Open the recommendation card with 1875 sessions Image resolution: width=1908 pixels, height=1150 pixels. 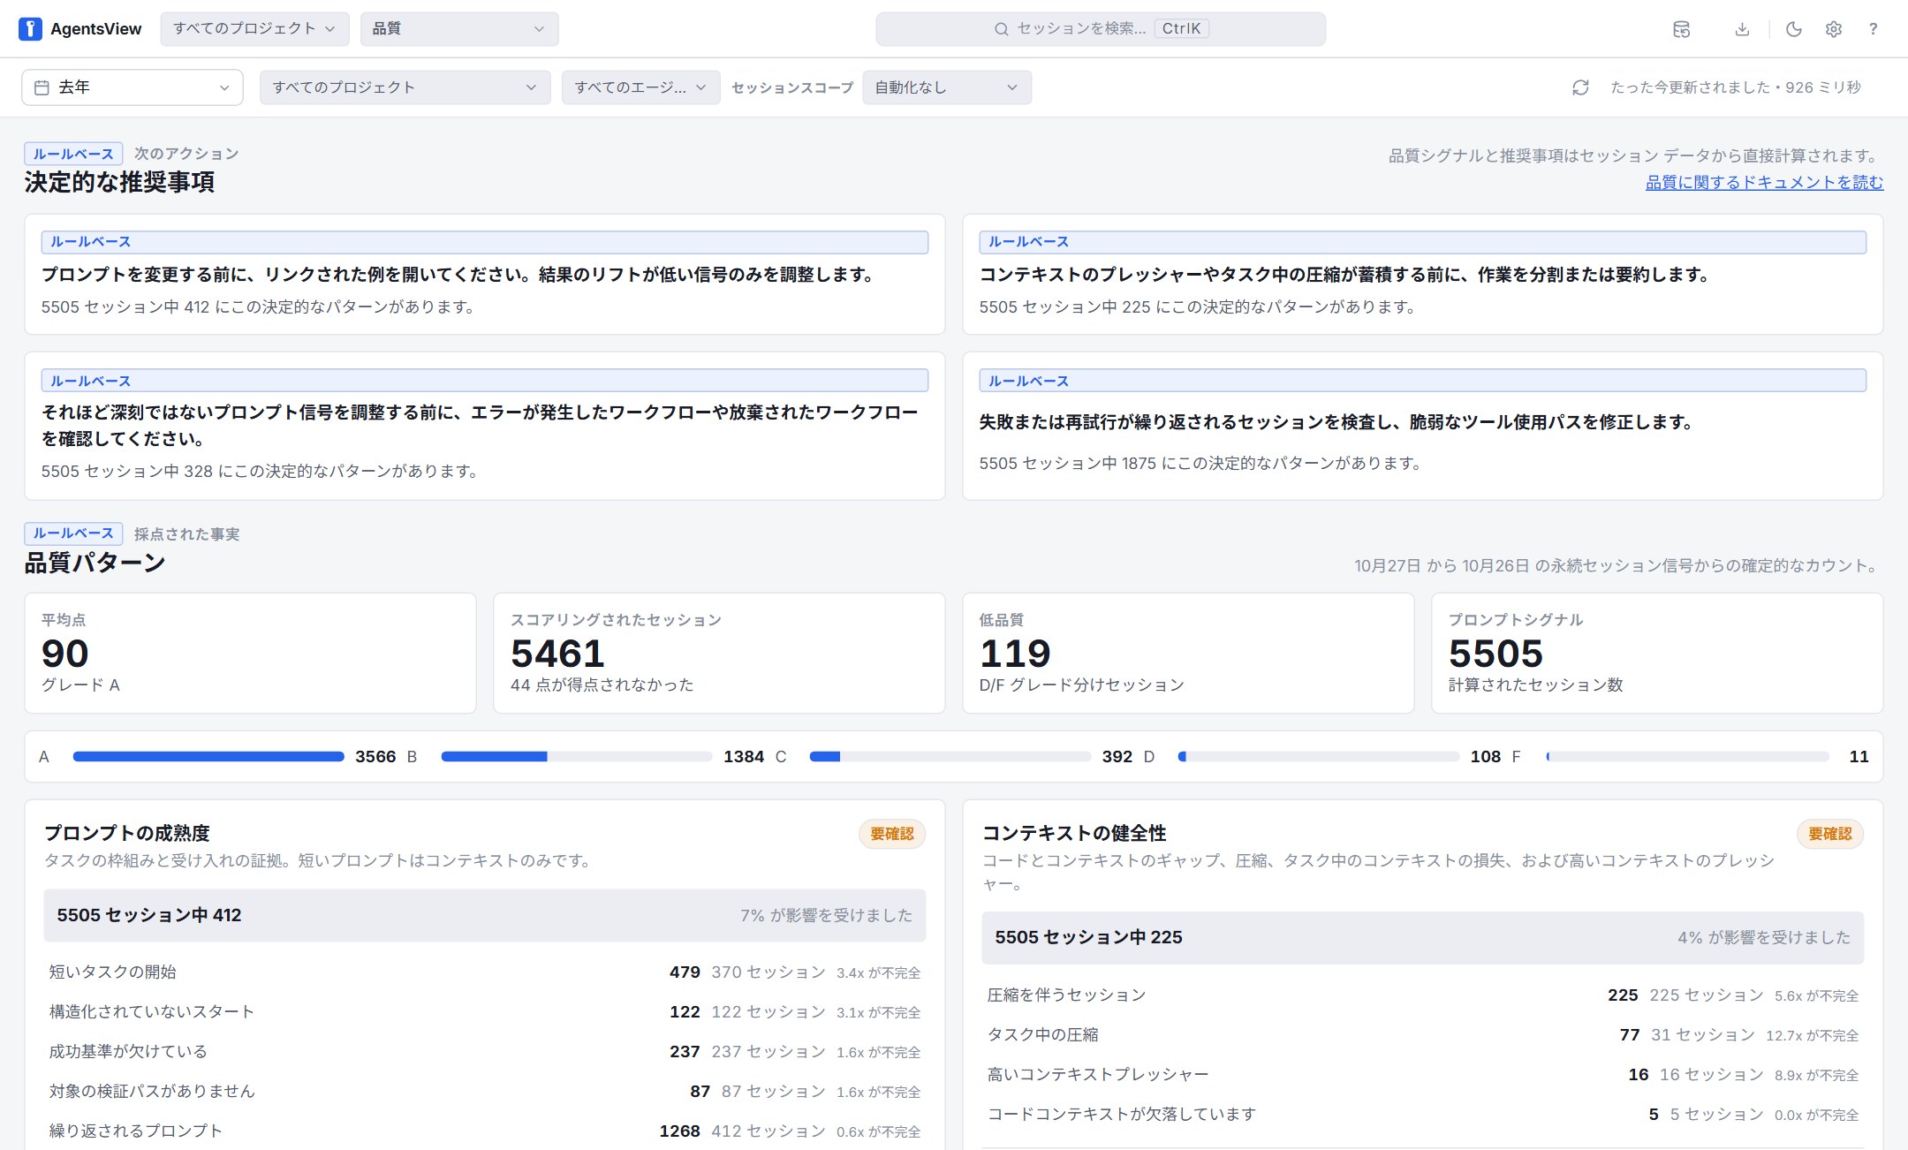click(1422, 426)
